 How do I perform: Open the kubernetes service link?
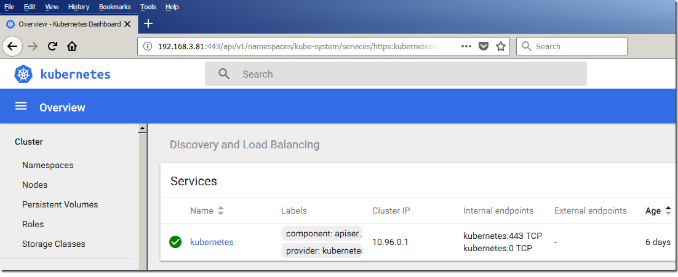tap(212, 242)
